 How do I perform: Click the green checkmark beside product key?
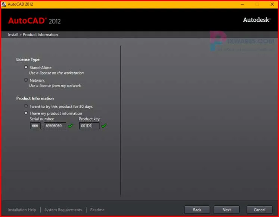[x=104, y=126]
